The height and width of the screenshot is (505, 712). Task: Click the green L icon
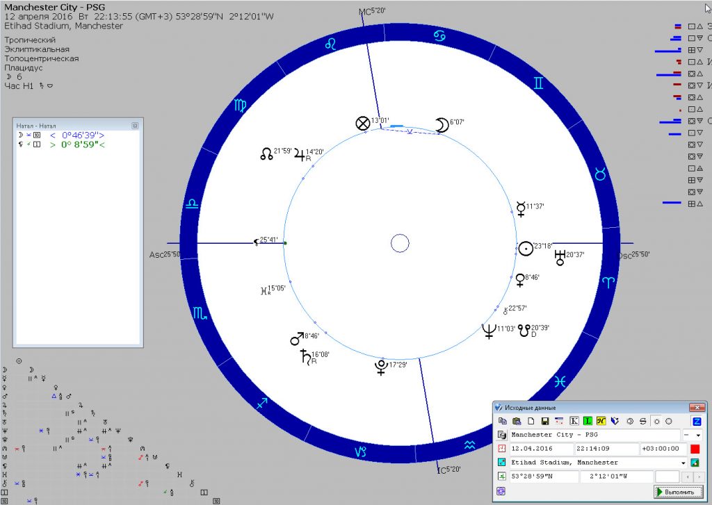coord(588,422)
